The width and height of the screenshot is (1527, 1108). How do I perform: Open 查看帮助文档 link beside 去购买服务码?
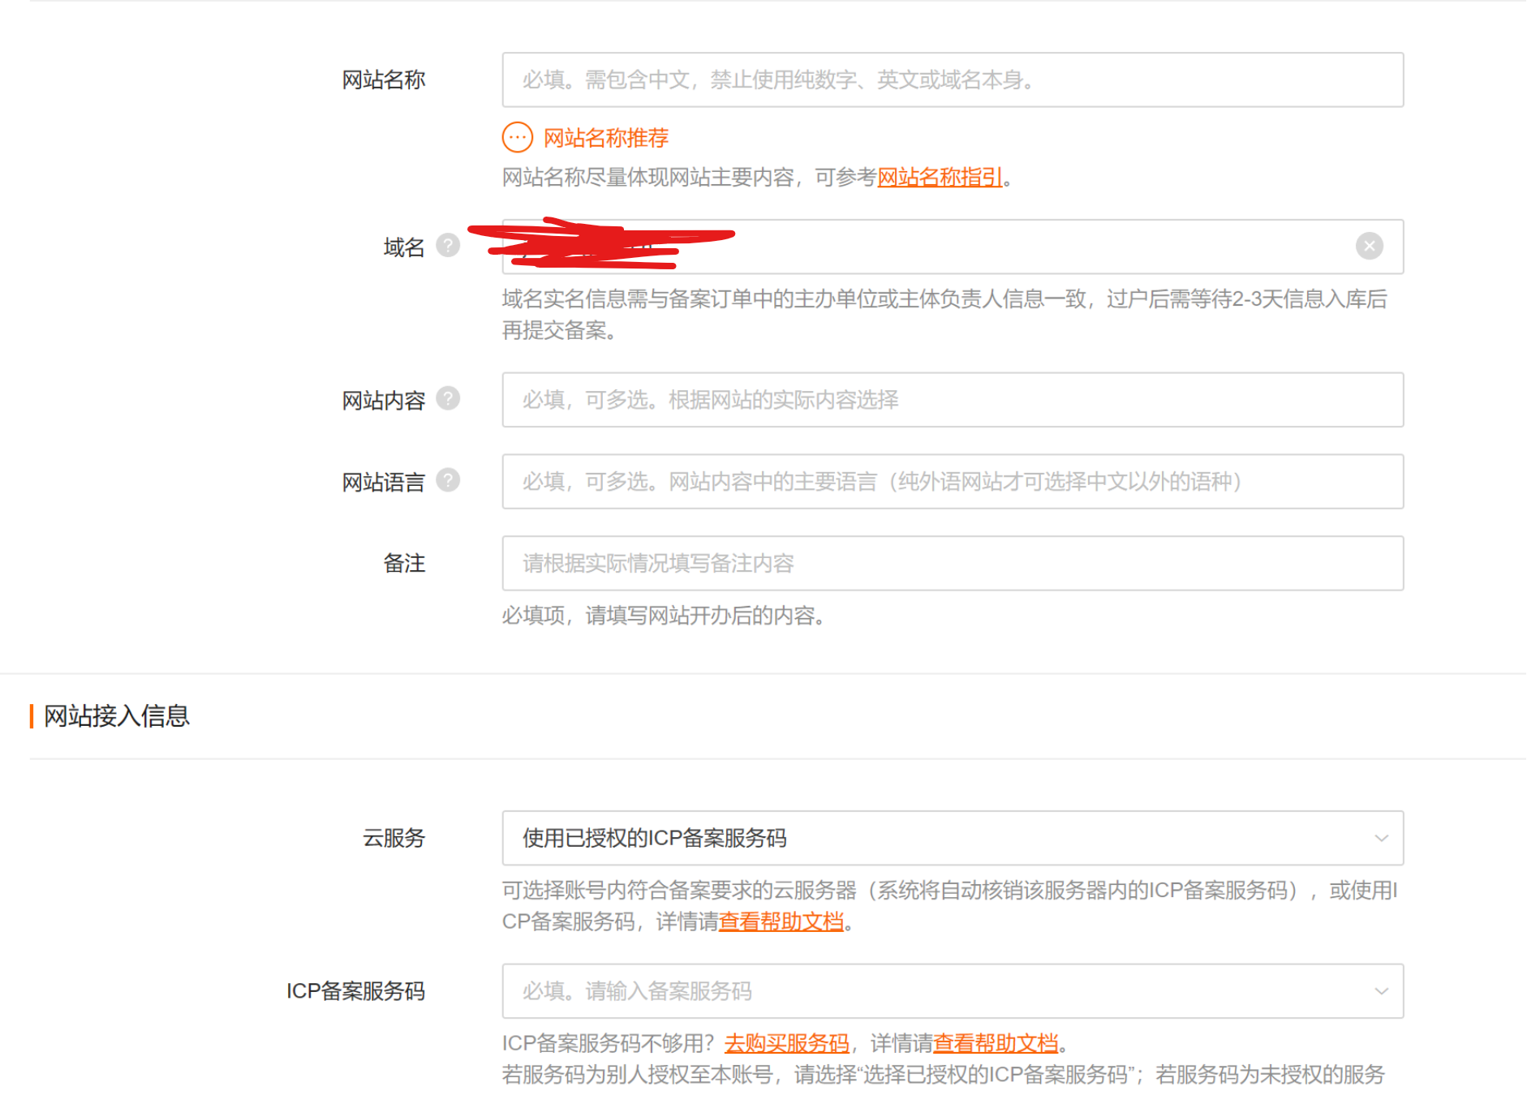point(996,1043)
